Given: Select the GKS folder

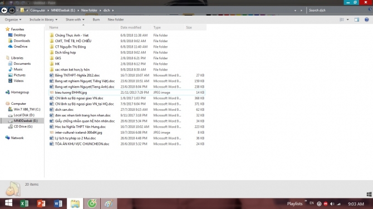Looking at the screenshot, I should tap(58, 58).
